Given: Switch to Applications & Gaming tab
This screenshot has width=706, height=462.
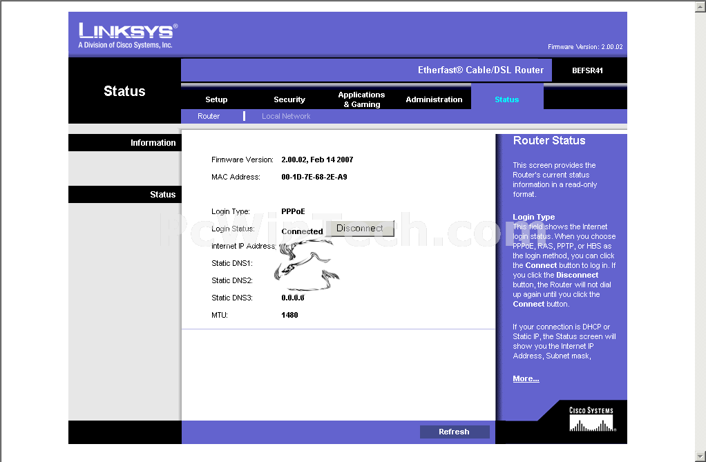Looking at the screenshot, I should [361, 99].
